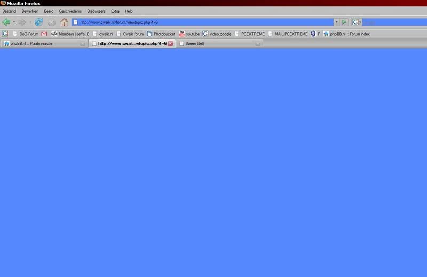Image resolution: width=427 pixels, height=277 pixels.
Task: Open the P bookmark with shield icon
Action: coord(315,34)
